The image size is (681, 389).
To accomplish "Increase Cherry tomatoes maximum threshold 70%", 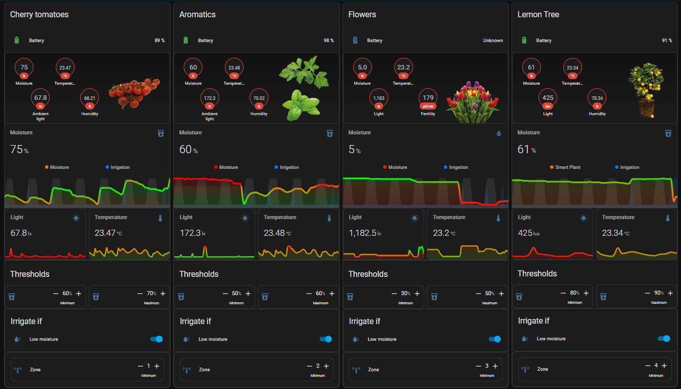I will coord(163,294).
